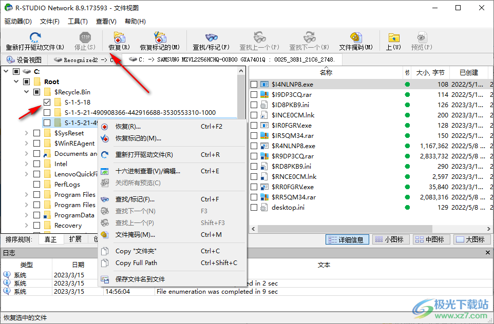Switch to 详细信息 view
The image size is (494, 324).
point(347,239)
